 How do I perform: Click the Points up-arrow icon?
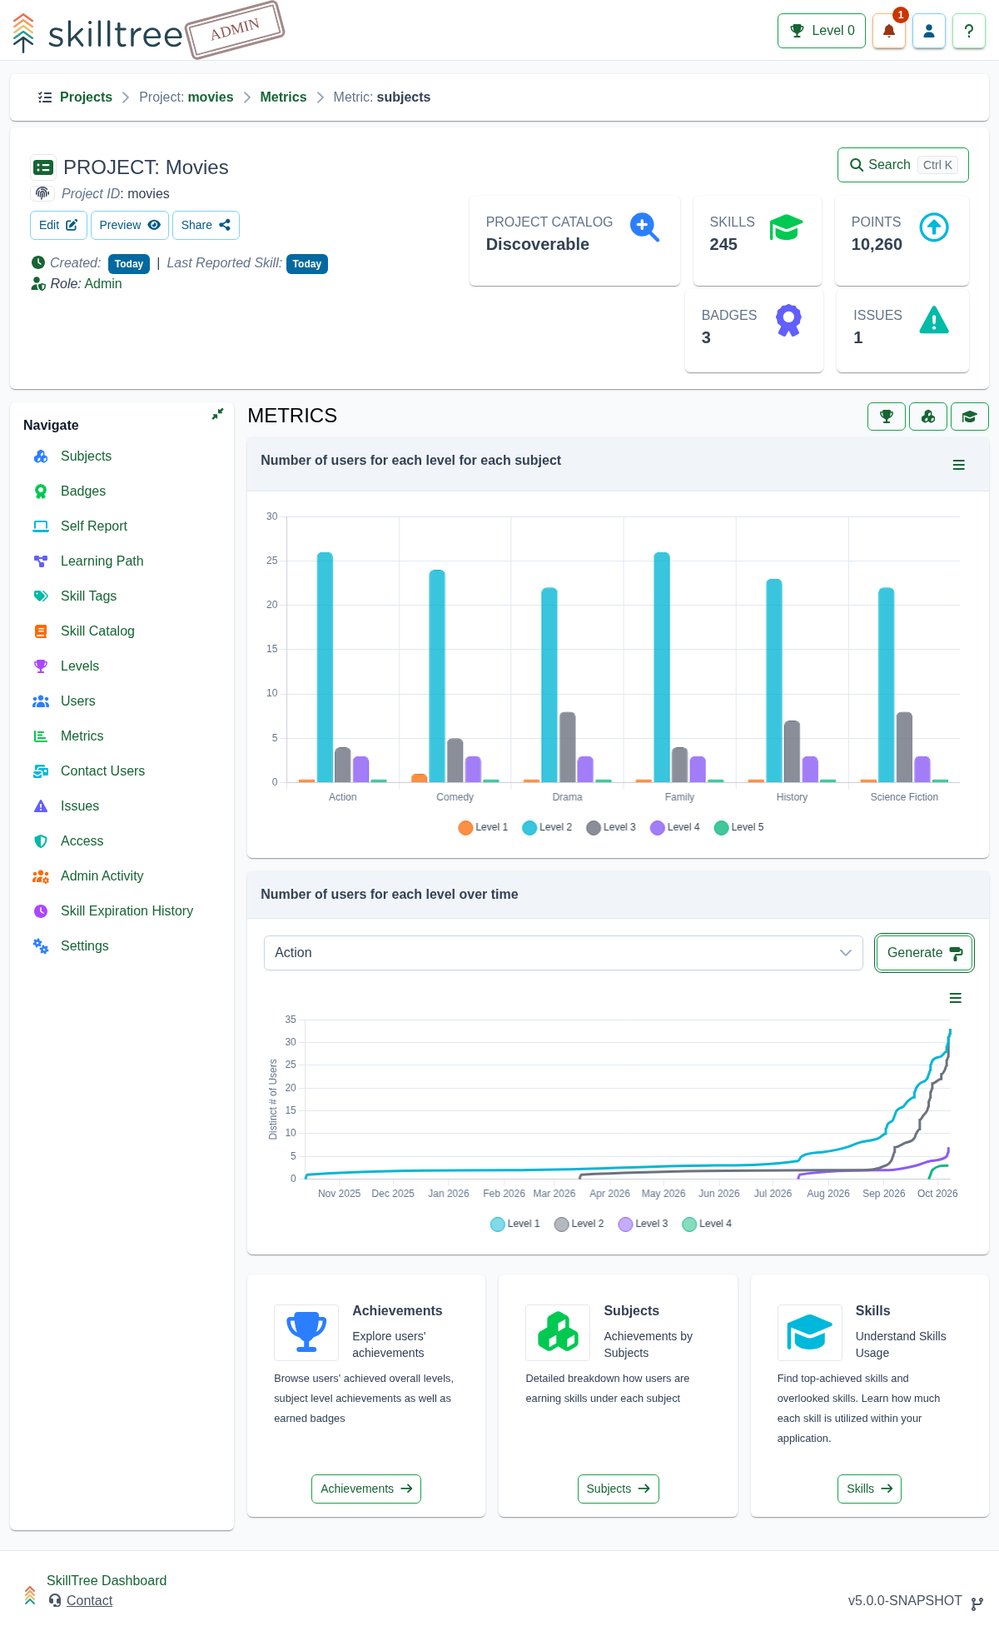click(934, 227)
